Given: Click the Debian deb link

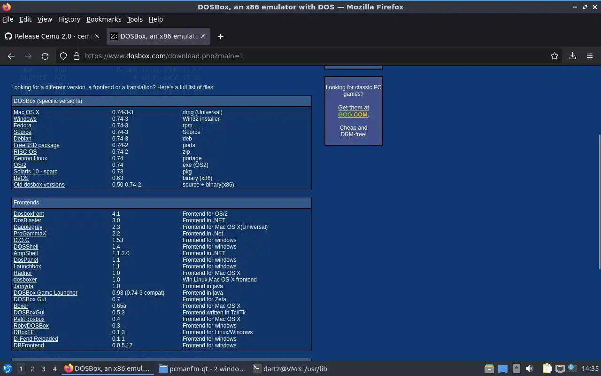Looking at the screenshot, I should (x=23, y=139).
